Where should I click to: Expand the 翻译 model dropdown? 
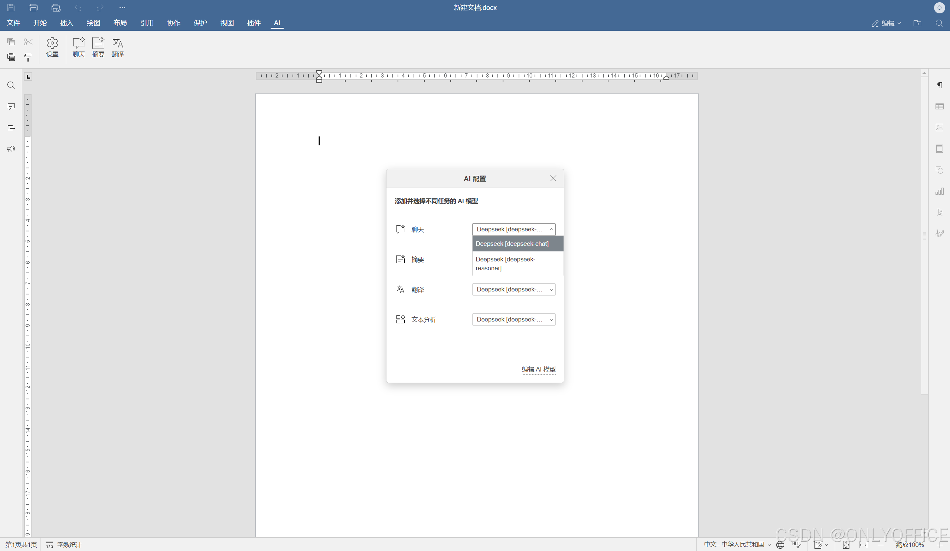coord(513,289)
